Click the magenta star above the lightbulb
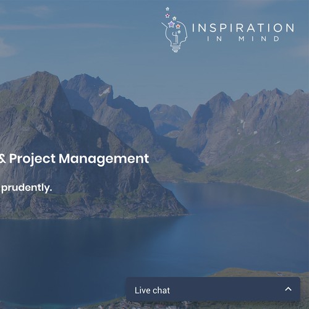This screenshot has width=309, height=309. pyautogui.click(x=167, y=15)
